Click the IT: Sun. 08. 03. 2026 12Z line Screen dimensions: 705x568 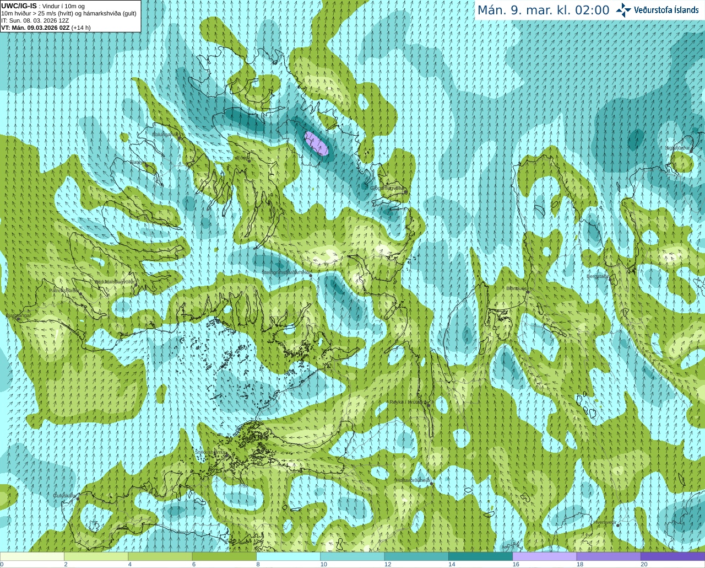click(x=35, y=20)
